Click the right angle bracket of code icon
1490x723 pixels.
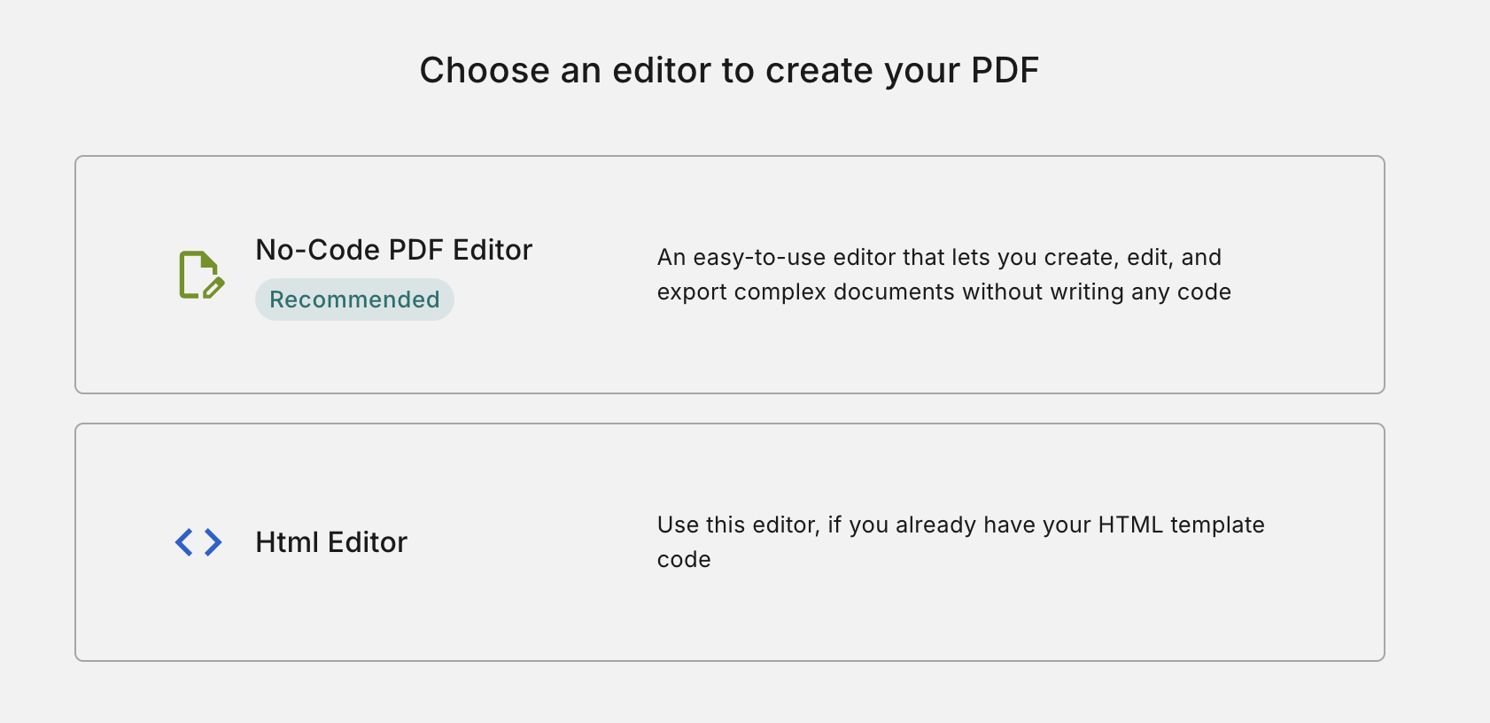click(213, 542)
